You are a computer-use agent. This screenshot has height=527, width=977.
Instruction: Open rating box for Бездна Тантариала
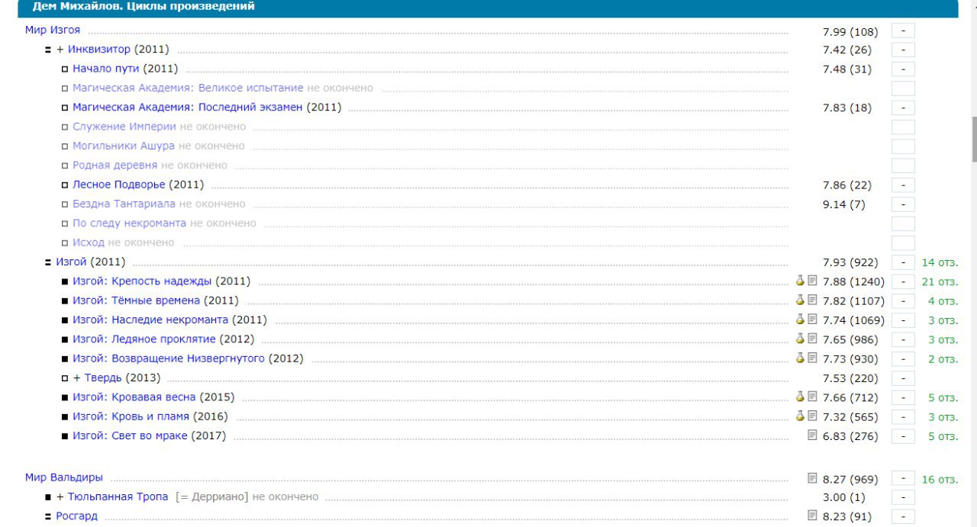903,204
